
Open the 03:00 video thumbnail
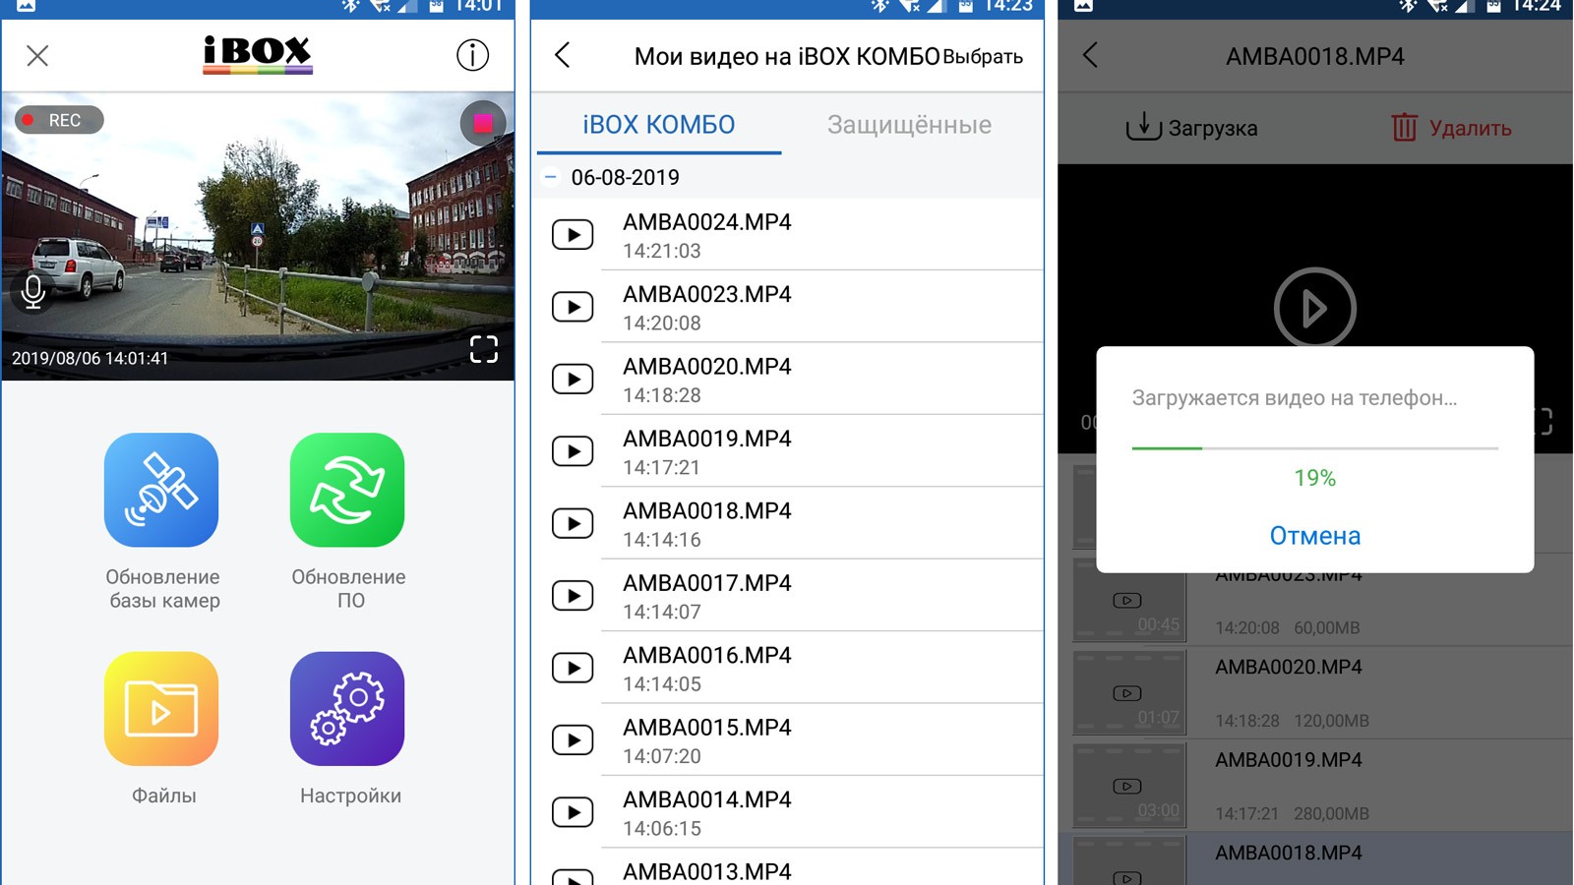click(1128, 786)
